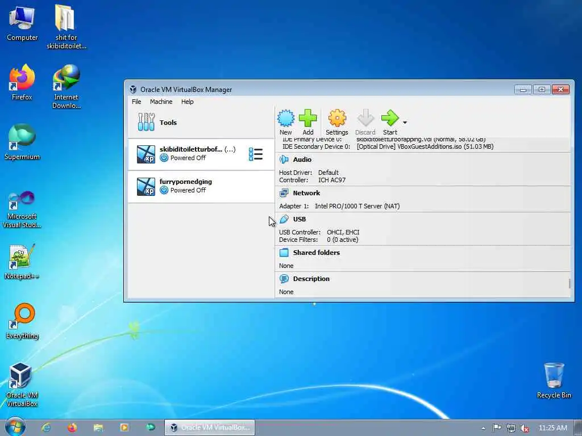Launch Firefox from the taskbar

point(72,427)
